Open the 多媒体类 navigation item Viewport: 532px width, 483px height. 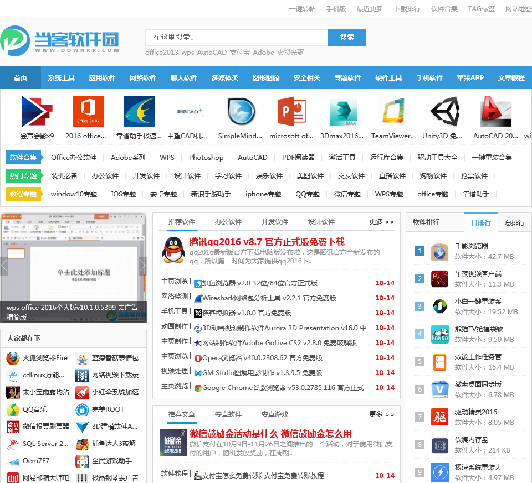pos(225,77)
